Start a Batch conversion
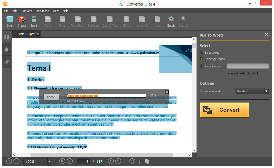Image resolution: width=274 pixels, height=168 pixels. tap(171, 21)
